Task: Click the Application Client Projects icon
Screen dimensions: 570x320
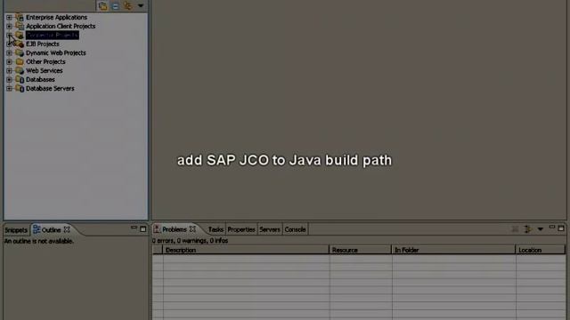Action: coord(20,26)
